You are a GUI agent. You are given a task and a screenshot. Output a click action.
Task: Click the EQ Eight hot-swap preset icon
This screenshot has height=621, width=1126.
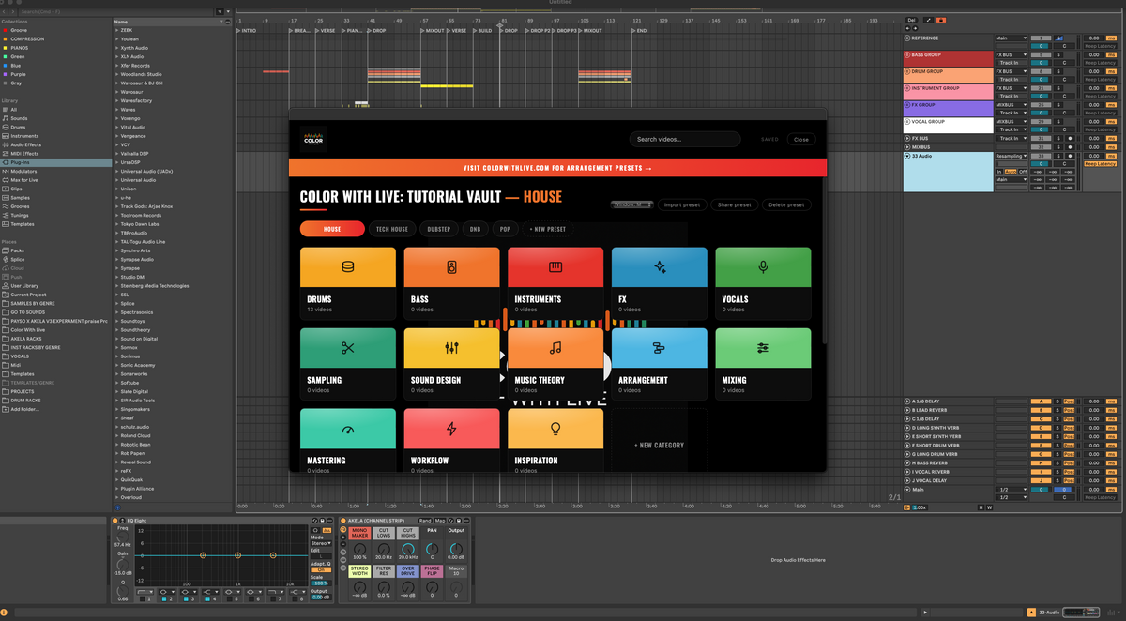point(313,521)
